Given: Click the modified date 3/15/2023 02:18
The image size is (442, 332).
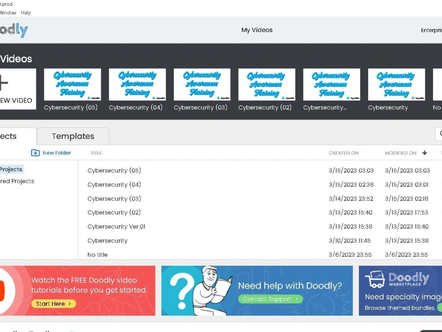Looking at the screenshot, I should (407, 199).
